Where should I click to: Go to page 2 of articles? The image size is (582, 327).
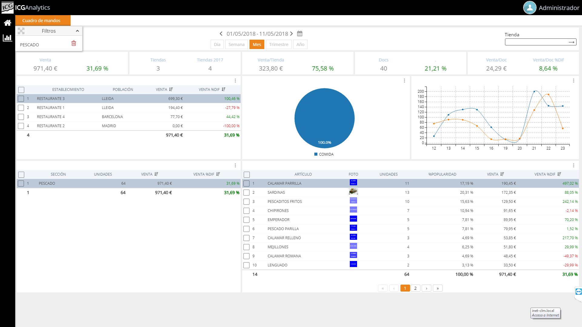point(415,288)
